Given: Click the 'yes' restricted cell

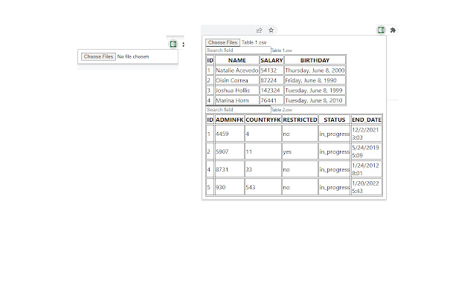Looking at the screenshot, I should point(300,151).
